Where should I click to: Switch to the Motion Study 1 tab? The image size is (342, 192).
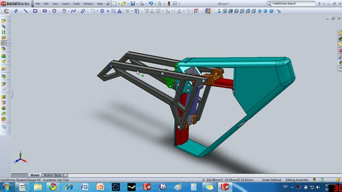coord(54,175)
